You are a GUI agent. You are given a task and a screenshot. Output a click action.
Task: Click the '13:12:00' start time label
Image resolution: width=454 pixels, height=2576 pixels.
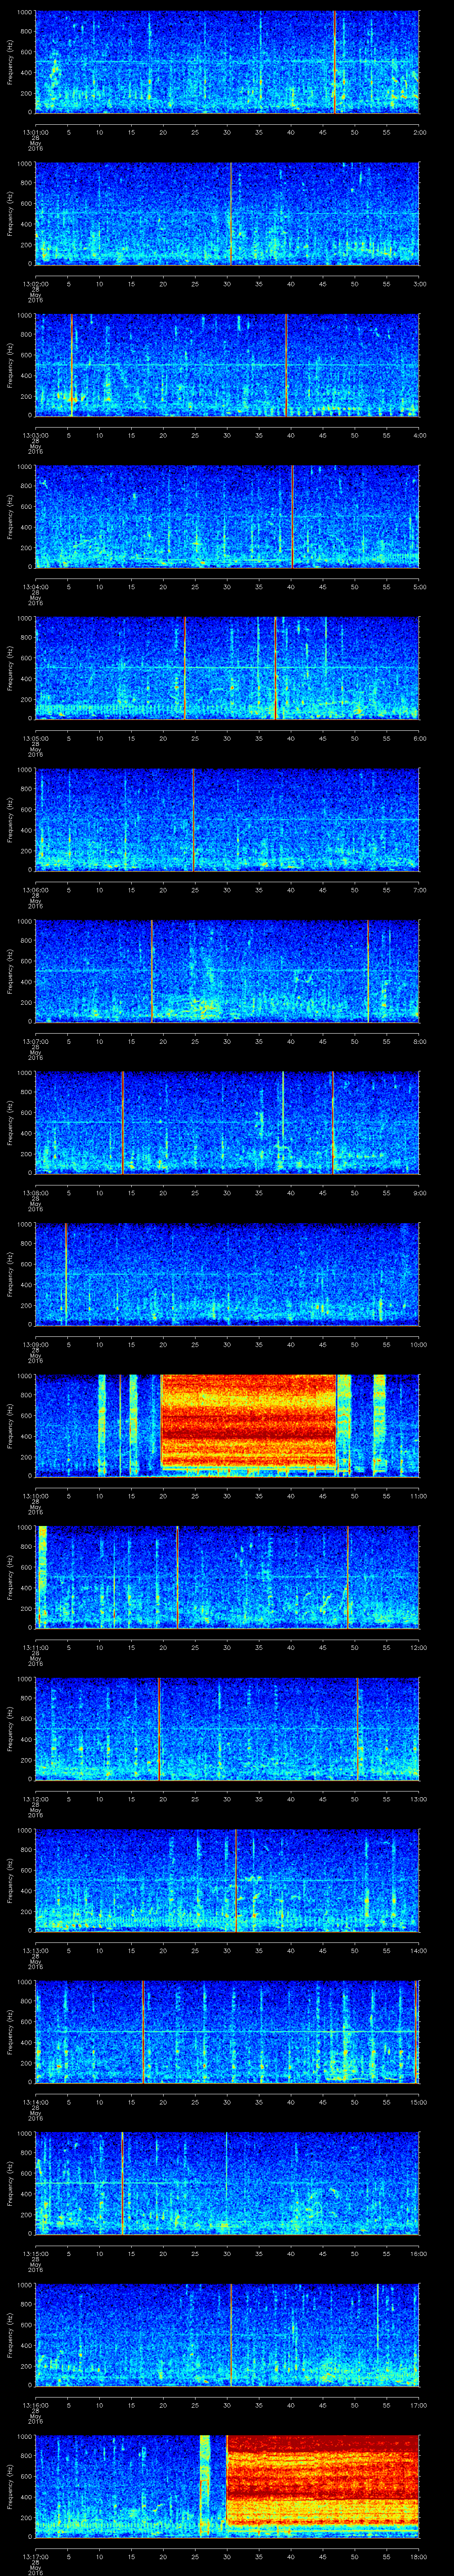[x=36, y=1799]
